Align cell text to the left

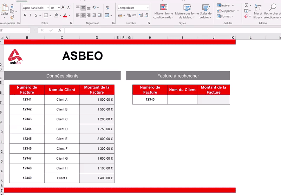(78, 15)
